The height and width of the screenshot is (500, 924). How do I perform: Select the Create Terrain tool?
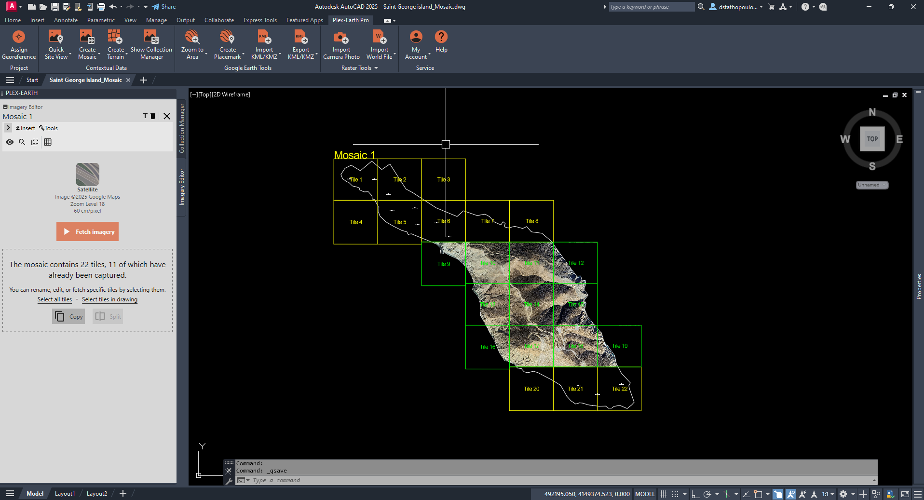coord(115,44)
